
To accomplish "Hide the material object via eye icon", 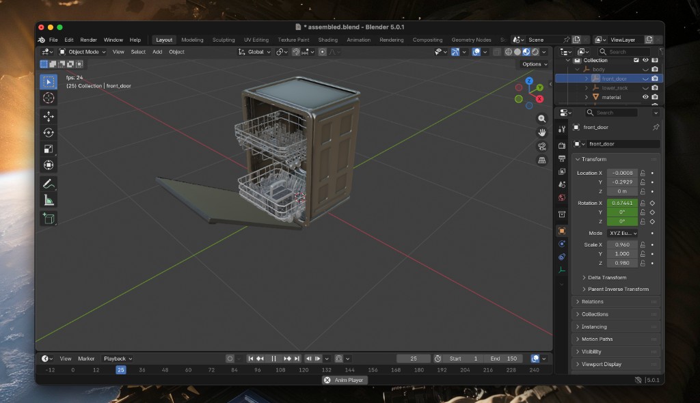I will (x=645, y=97).
